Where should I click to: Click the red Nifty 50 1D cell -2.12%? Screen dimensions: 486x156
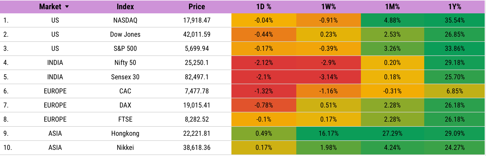point(264,63)
